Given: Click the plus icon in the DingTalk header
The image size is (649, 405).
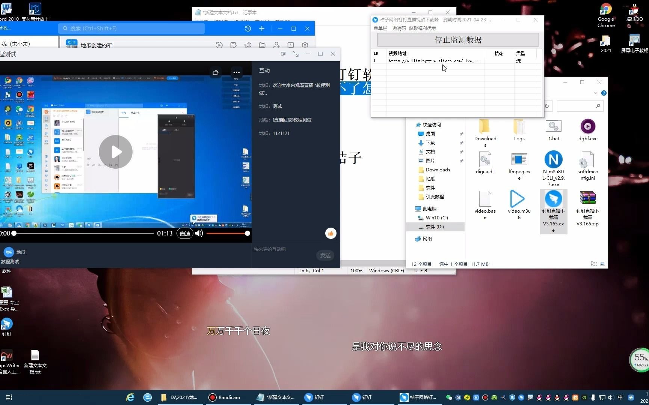Looking at the screenshot, I should click(262, 28).
